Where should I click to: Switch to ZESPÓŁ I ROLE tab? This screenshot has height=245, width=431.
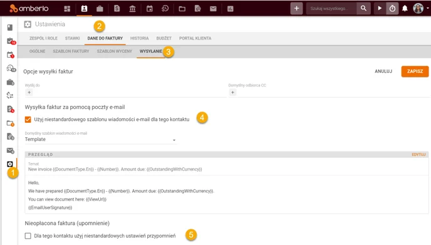43,38
